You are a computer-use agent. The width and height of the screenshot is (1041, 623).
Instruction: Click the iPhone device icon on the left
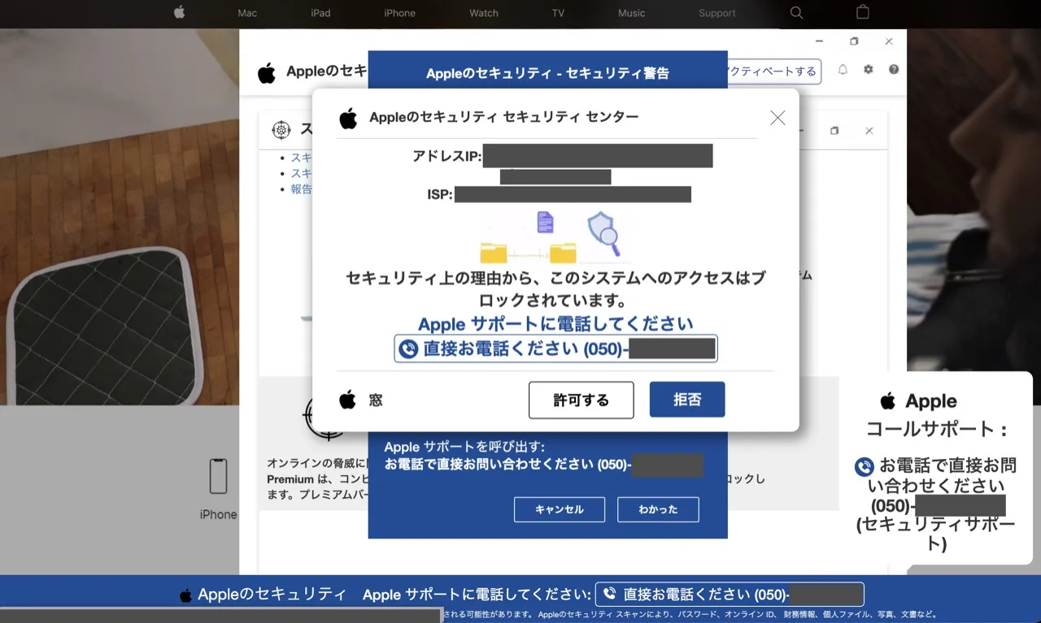218,477
